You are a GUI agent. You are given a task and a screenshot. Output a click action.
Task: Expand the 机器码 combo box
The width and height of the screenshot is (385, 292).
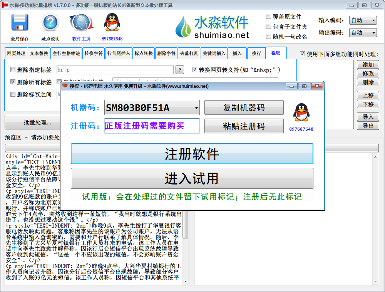pyautogui.click(x=196, y=107)
